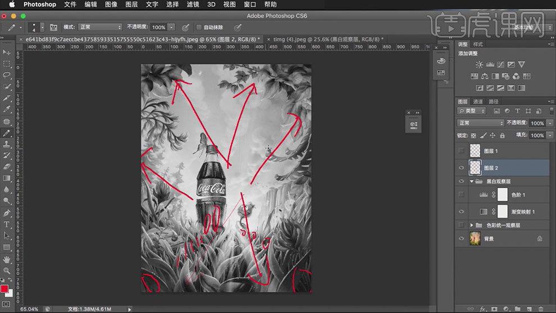556x313 pixels.
Task: Open the 模式 blend mode dropdown
Action: [x=101, y=27]
